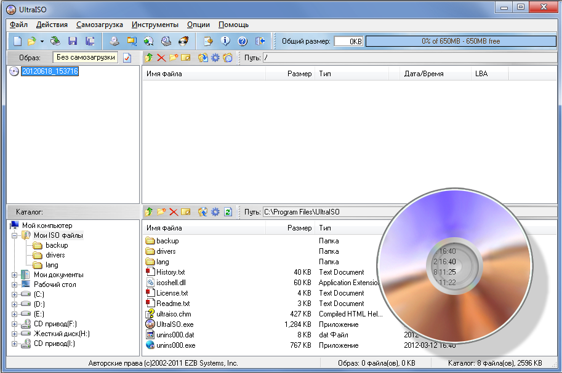Click the image properties toolbar icon
562x373 pixels.
pyautogui.click(x=208, y=41)
